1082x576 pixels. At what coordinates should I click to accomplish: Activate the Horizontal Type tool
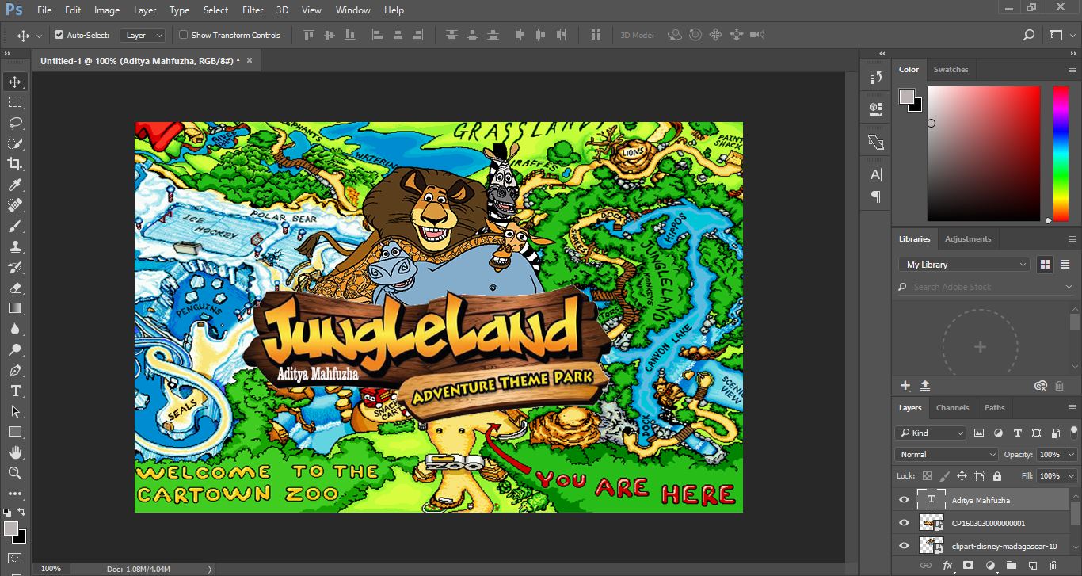15,391
